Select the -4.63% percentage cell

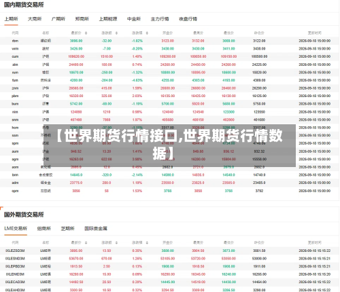tap(137, 80)
